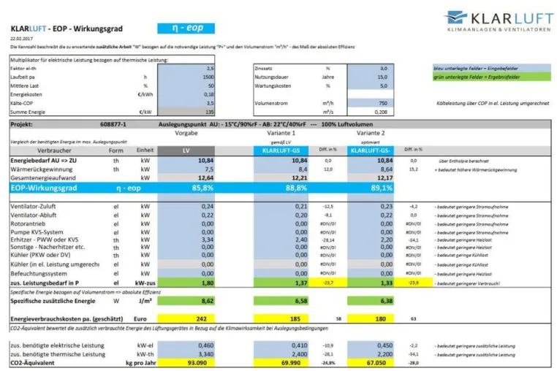
Task: Click the date 22.02.2017
Action: click(21, 39)
